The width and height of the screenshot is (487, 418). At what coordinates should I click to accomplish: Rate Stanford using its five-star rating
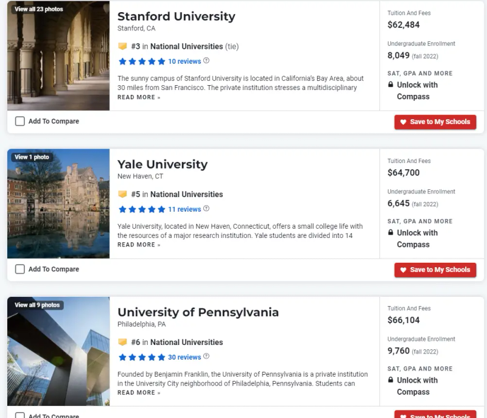tap(142, 61)
